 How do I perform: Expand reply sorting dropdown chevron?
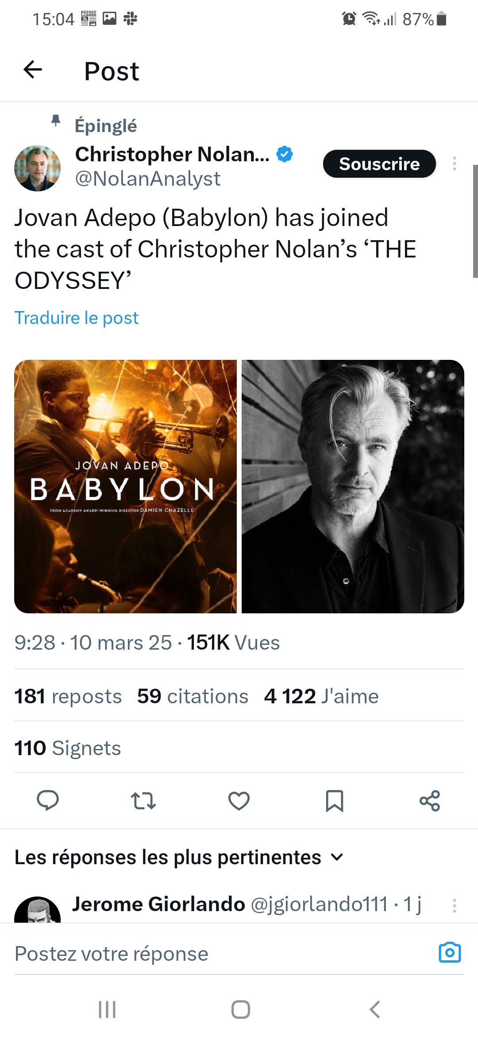tap(337, 858)
